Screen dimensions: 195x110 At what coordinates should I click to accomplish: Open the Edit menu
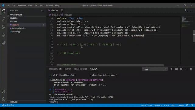coord(13,5)
